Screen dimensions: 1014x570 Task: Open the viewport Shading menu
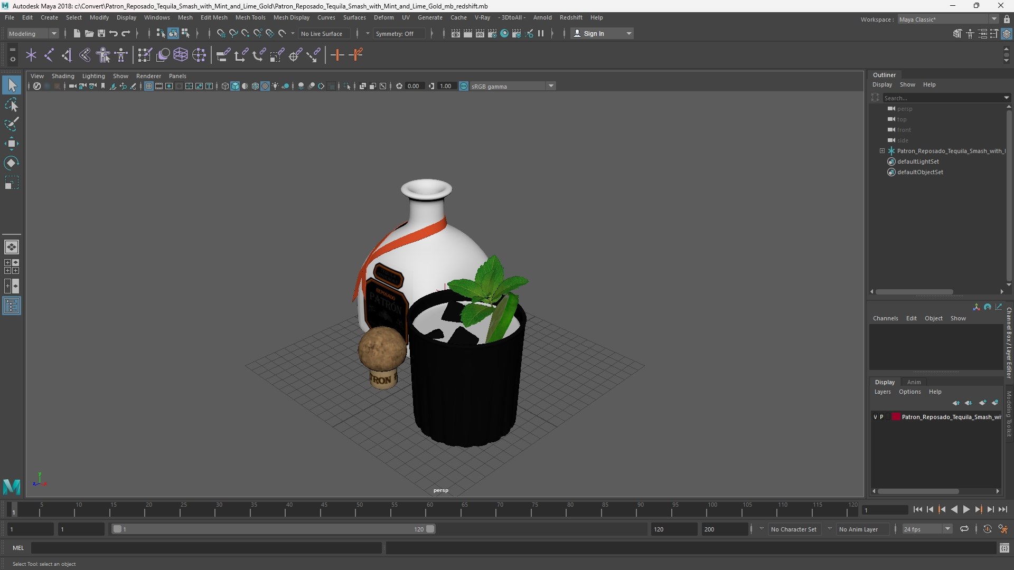(x=63, y=76)
